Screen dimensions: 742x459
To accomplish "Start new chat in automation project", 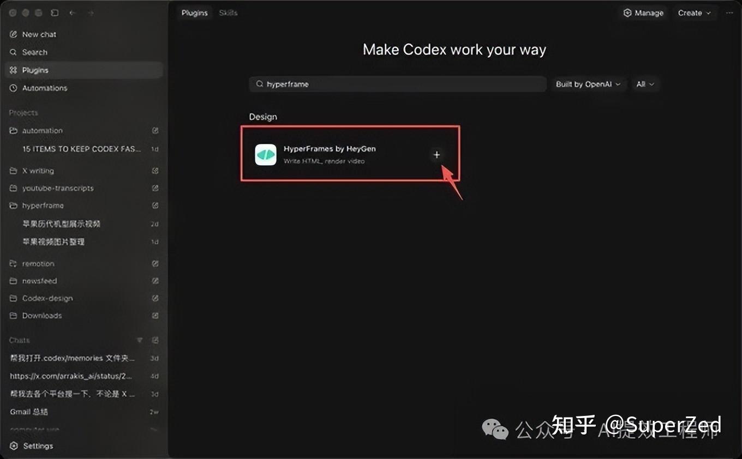I will click(155, 131).
